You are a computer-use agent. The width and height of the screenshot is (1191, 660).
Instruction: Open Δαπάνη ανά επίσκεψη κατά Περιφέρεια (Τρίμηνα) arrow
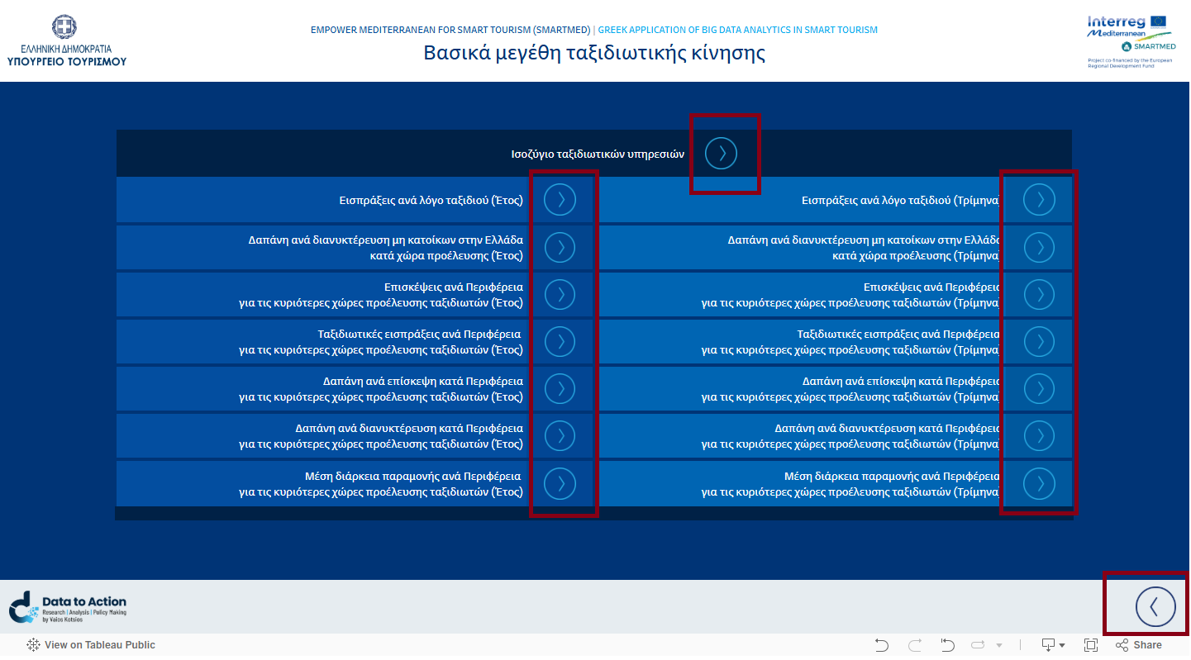(x=1039, y=388)
